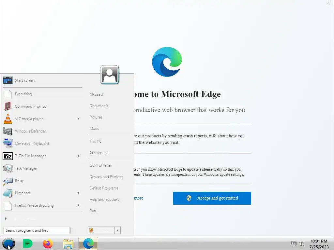This screenshot has width=334, height=250.
Task: Open MrBeast user folder
Action: [97, 94]
